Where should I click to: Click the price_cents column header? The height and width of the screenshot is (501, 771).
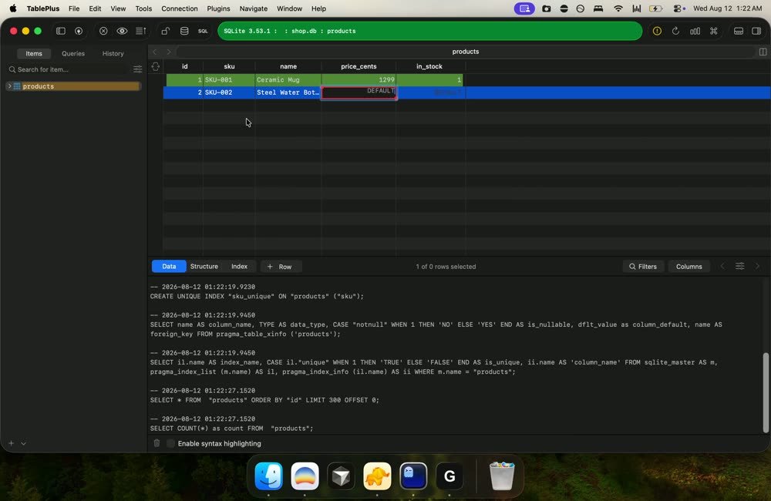(359, 66)
